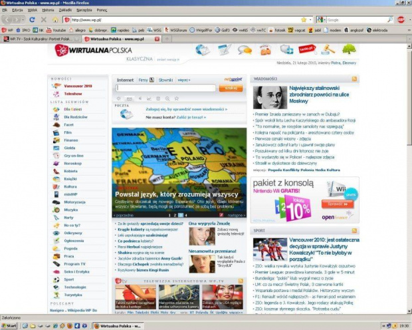Reload the page with the refresh icon
This screenshot has height=330, width=412.
click(32, 20)
